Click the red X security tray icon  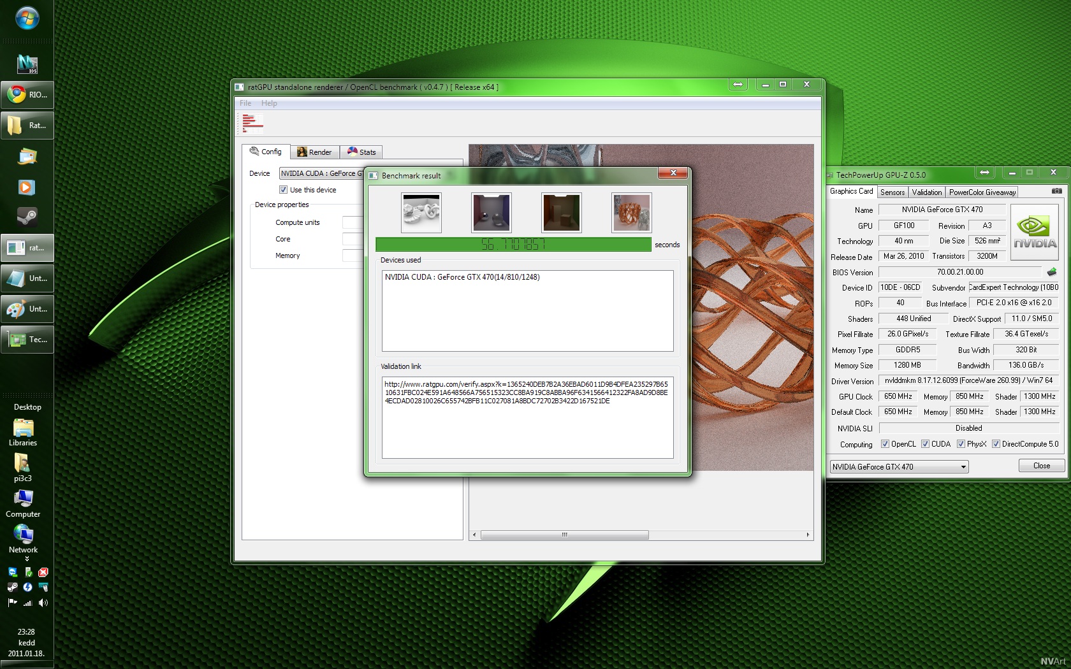point(43,572)
